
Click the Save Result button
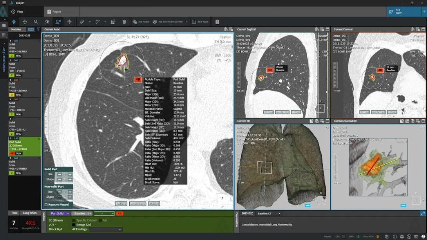201,22
